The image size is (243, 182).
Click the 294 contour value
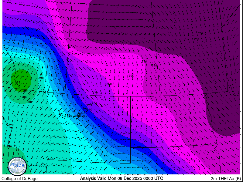coord(61,113)
